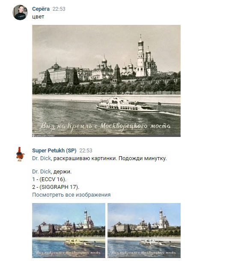This screenshot has height=261, width=229.
Task: Open the black-and-white Kremlin postcard image
Action: [107, 81]
